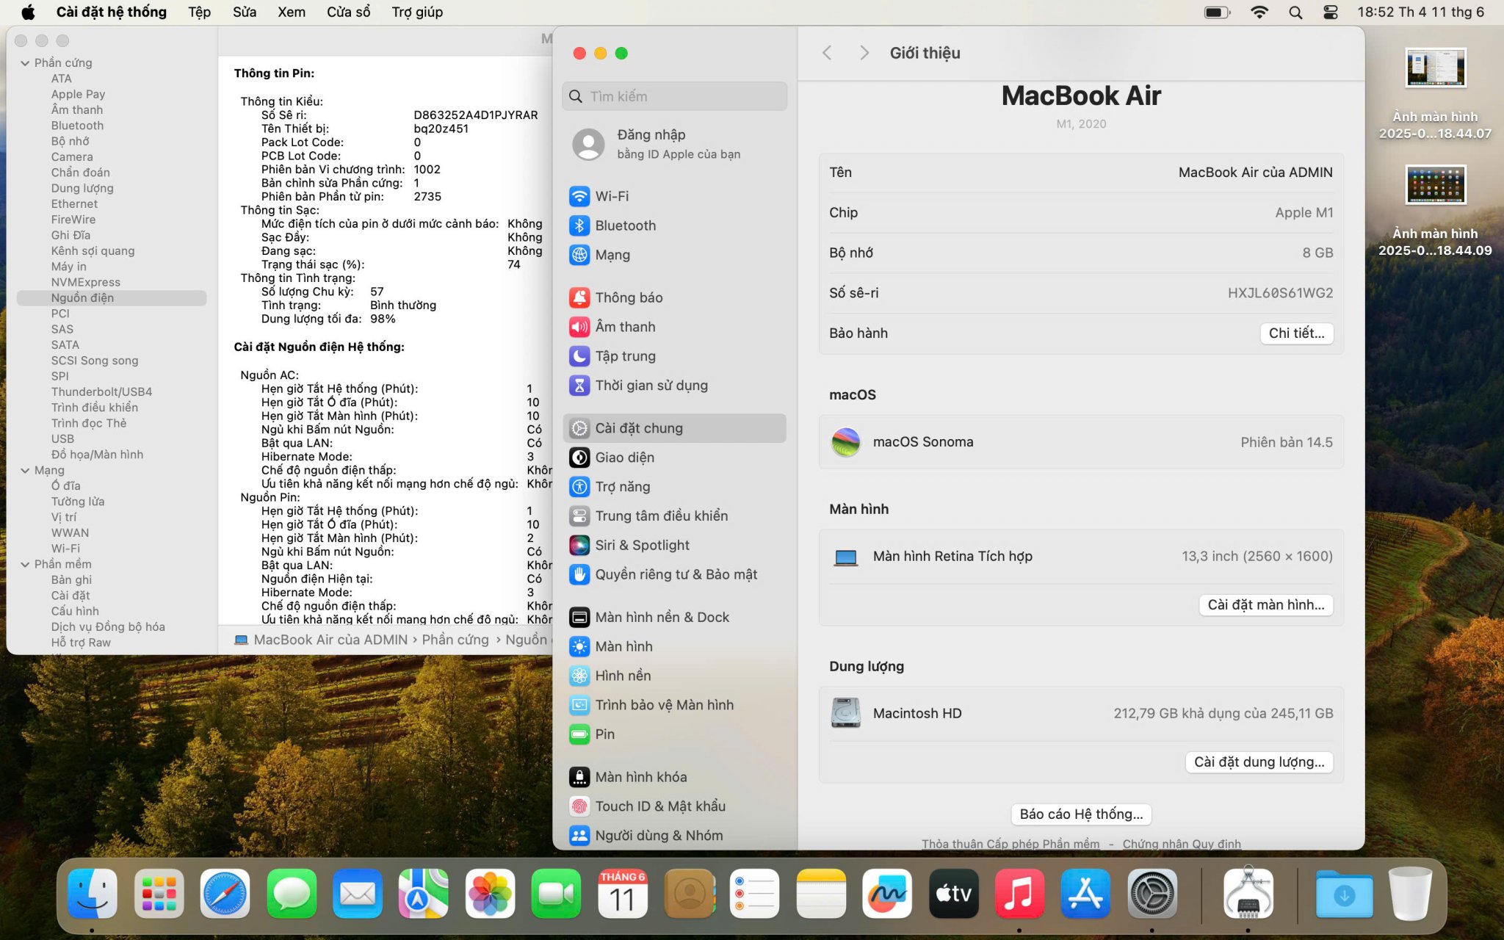
Task: Open Music app from Dock
Action: 1019,894
